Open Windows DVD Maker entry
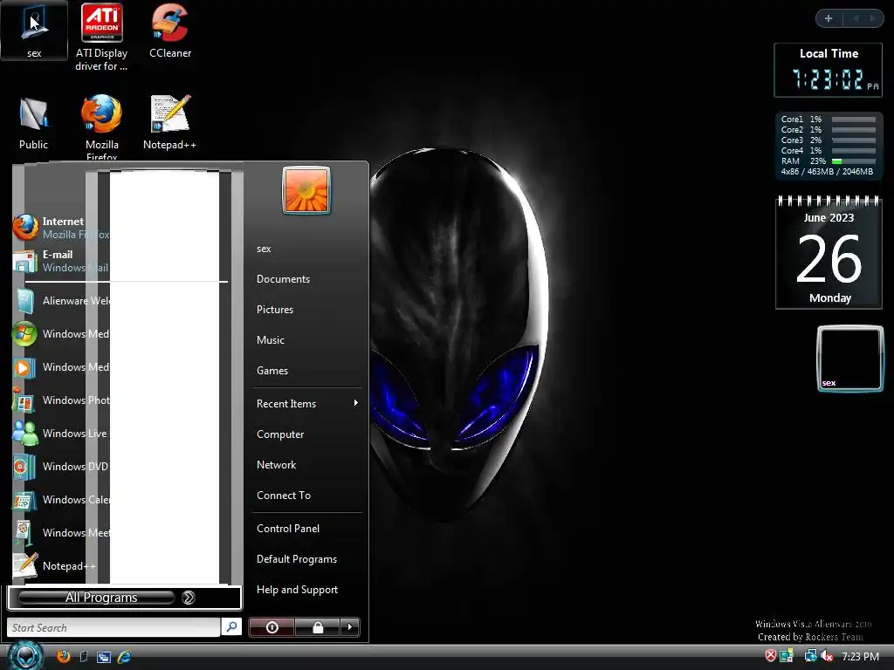The width and height of the screenshot is (894, 670). [x=61, y=466]
